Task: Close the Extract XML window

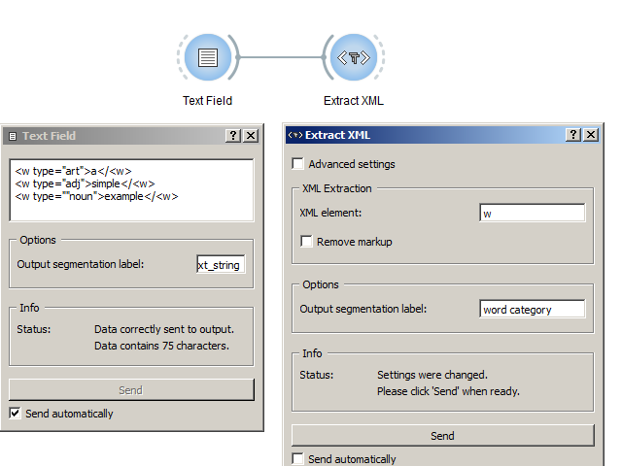Action: coord(591,135)
